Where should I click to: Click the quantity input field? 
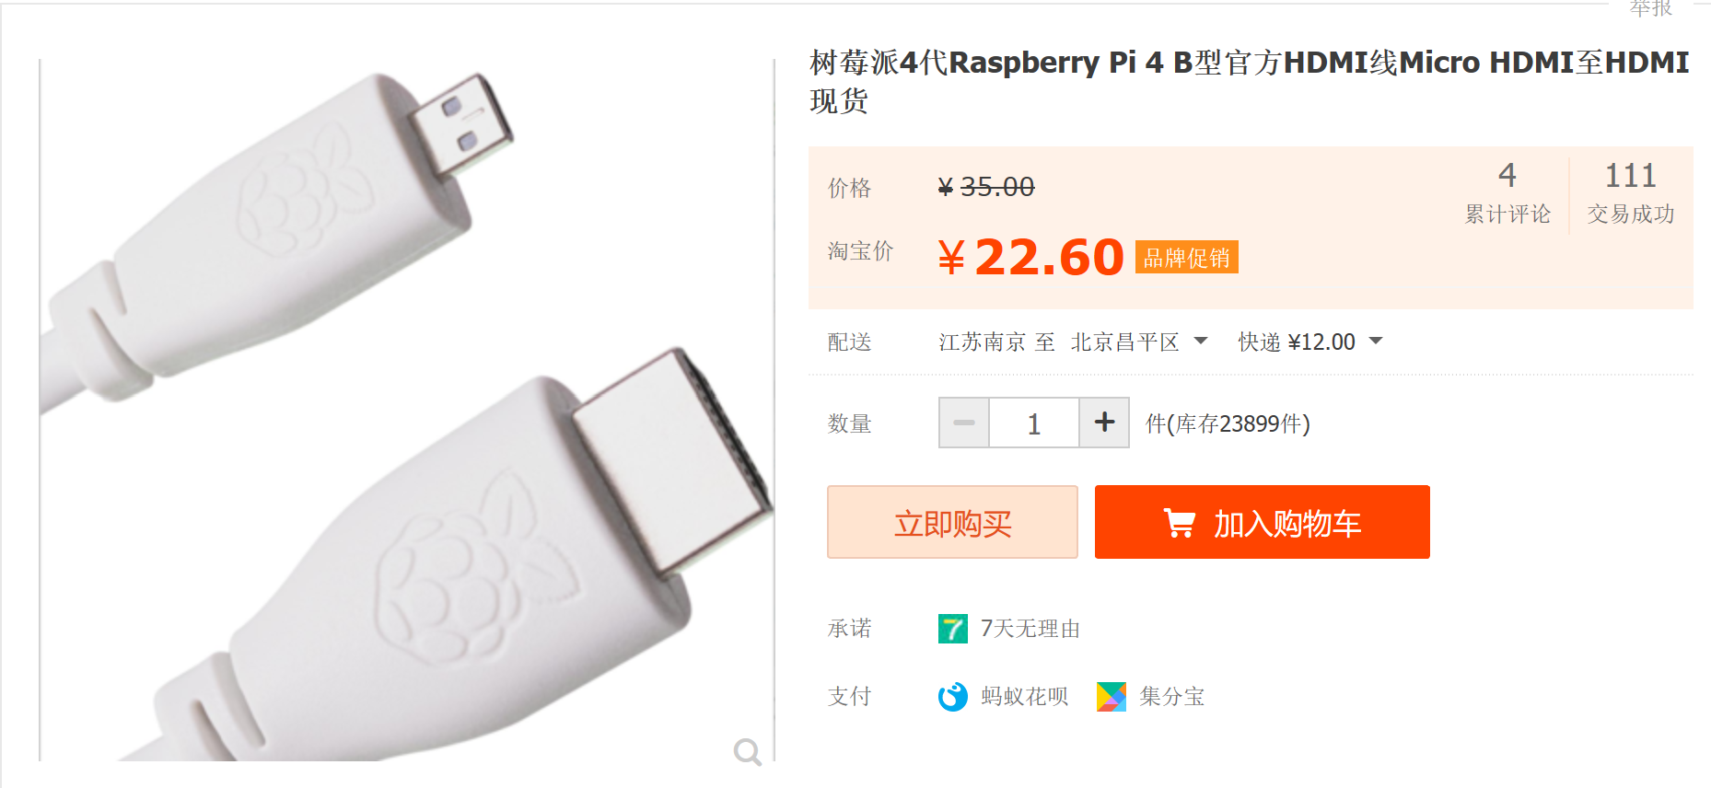pos(1034,423)
